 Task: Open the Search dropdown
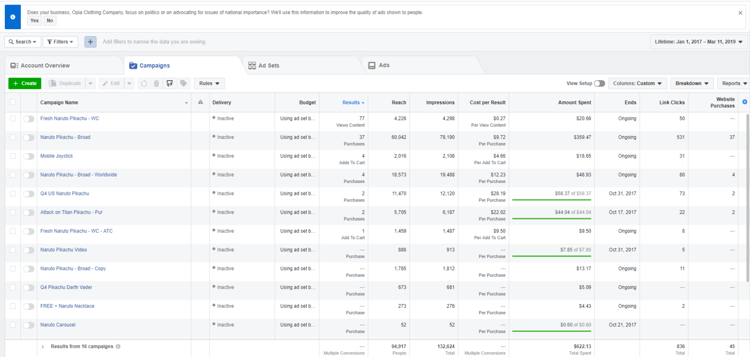[x=23, y=42]
